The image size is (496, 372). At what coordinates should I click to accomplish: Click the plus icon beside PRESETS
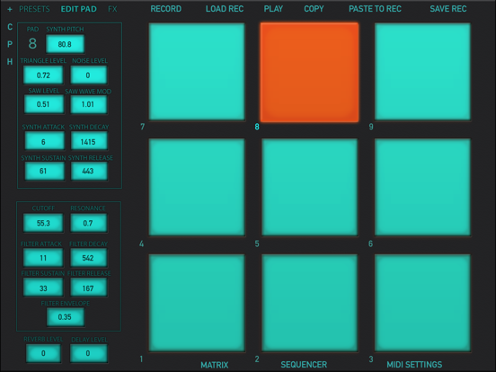(10, 9)
